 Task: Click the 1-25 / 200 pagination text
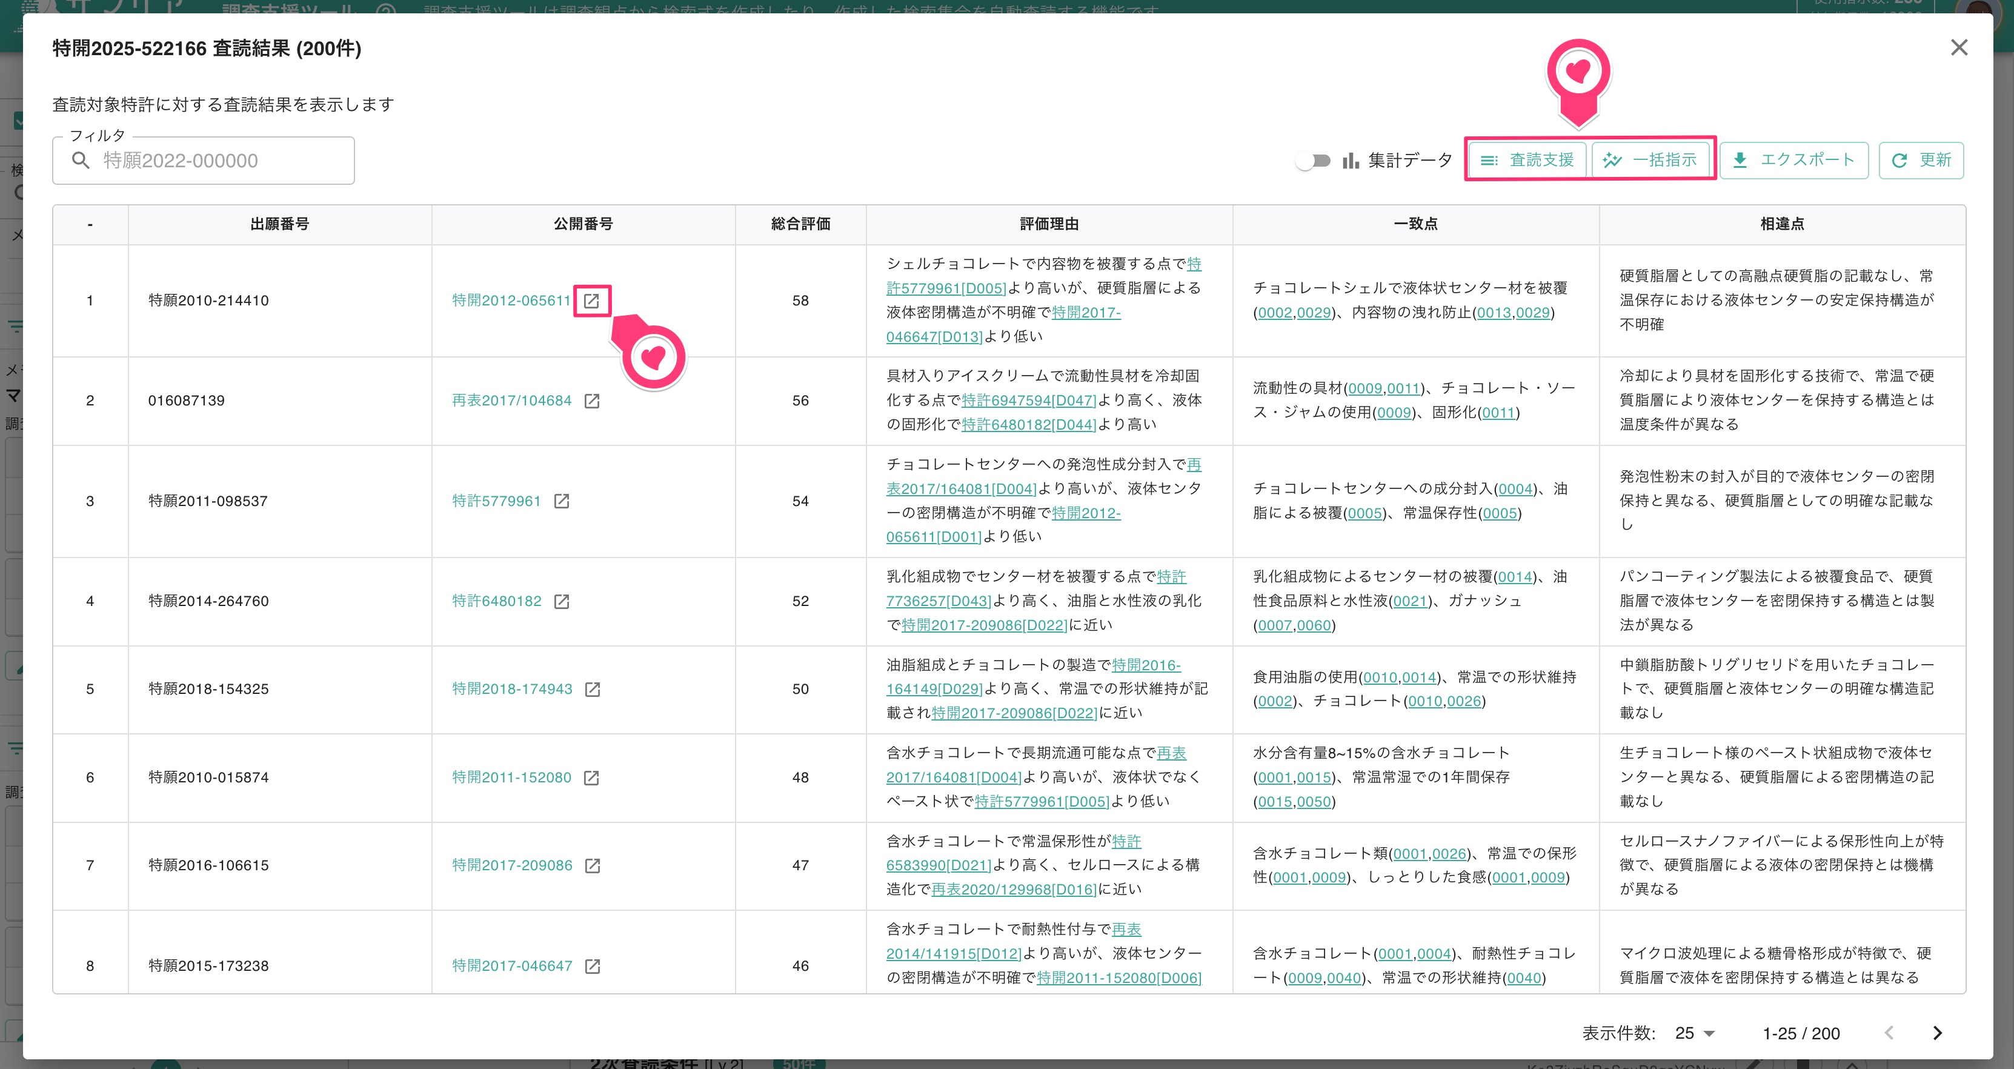[1801, 1033]
